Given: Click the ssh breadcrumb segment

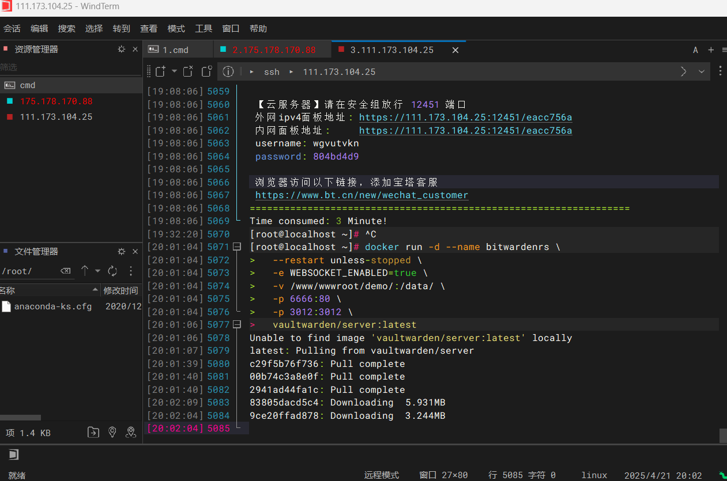Looking at the screenshot, I should (x=272, y=72).
